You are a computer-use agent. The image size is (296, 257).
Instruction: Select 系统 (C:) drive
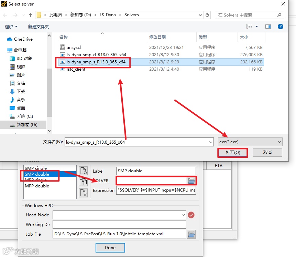pos(21,116)
